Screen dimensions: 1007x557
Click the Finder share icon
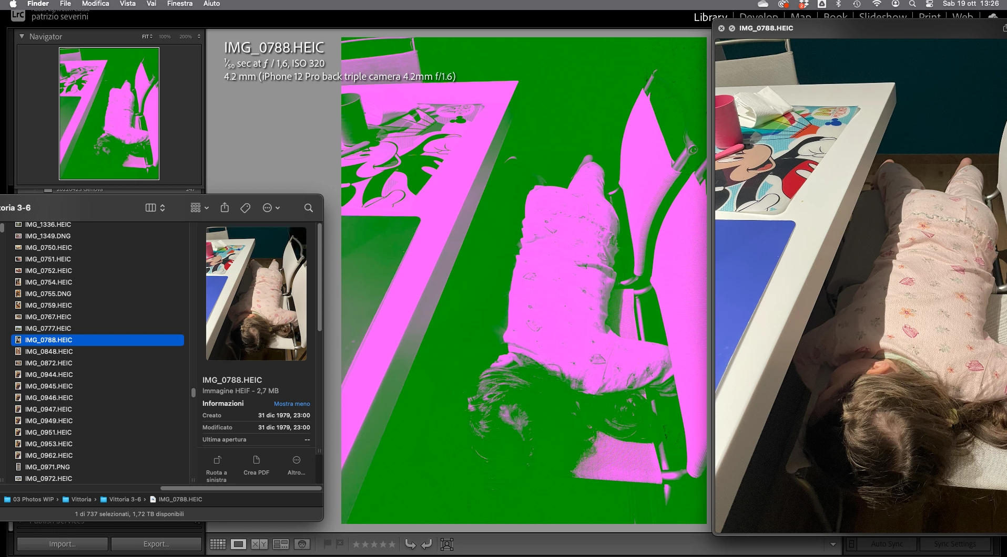pyautogui.click(x=225, y=207)
